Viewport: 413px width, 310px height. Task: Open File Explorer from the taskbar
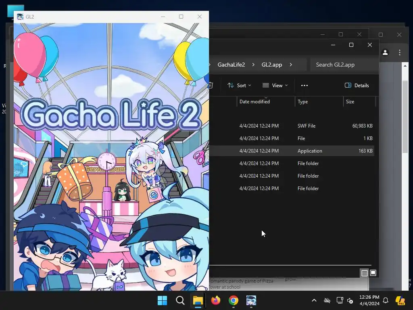[198, 300]
